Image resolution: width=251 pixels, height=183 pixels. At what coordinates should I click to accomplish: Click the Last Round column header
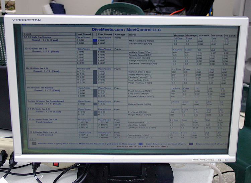click(x=84, y=34)
